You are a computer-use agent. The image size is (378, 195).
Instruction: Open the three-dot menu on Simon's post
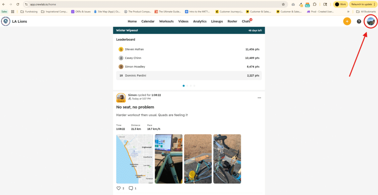click(259, 98)
